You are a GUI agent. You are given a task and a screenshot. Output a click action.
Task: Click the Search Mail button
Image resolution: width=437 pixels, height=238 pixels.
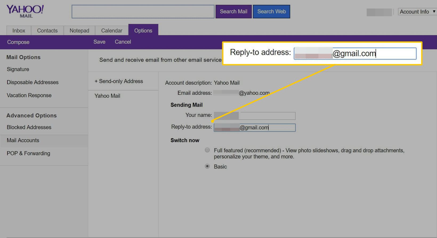point(233,12)
